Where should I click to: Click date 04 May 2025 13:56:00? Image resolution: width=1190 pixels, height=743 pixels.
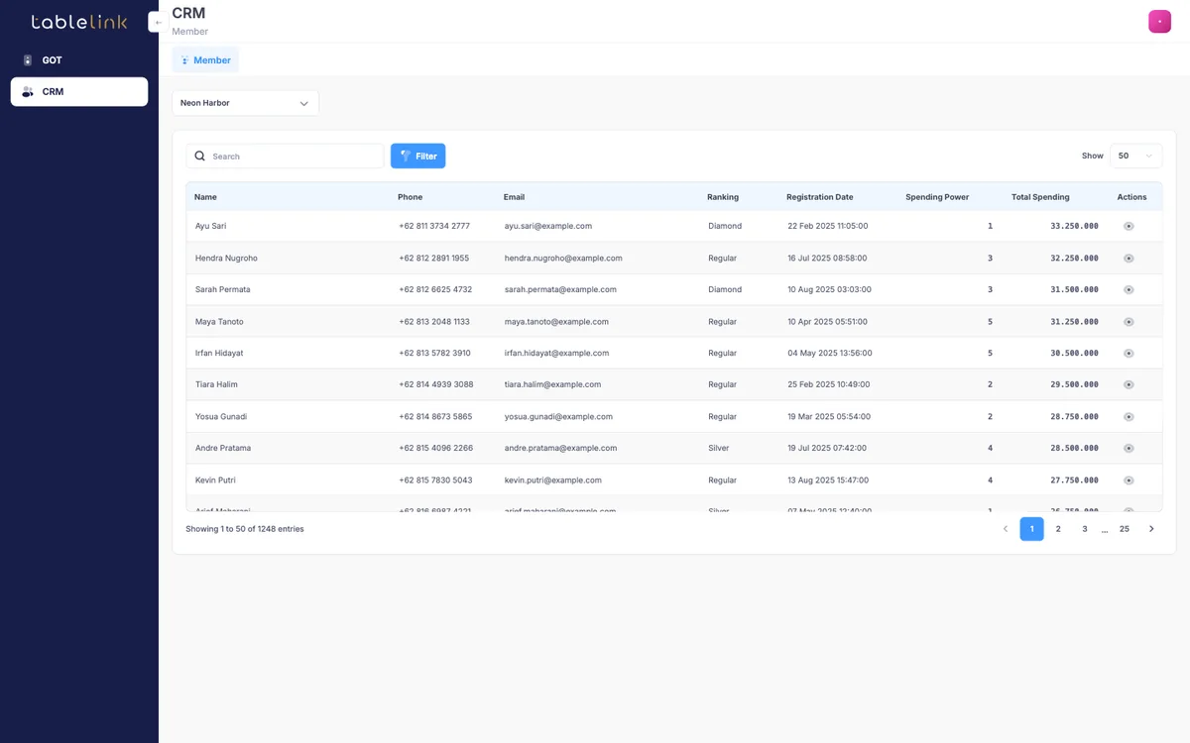click(x=830, y=353)
